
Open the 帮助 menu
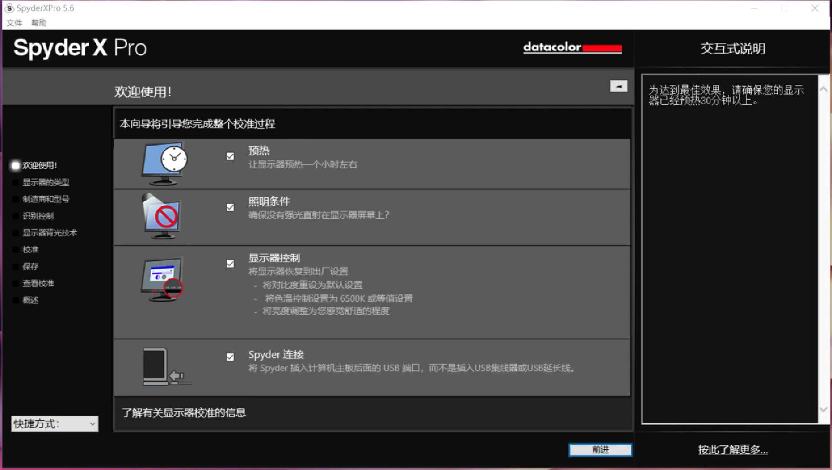(x=39, y=23)
